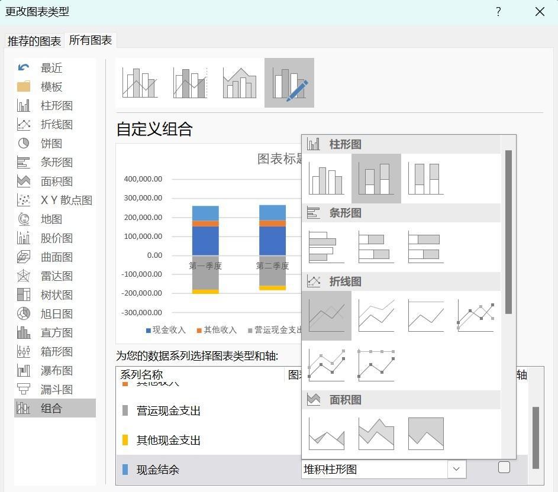The image size is (558, 492).
Task: Click the 折线图 group header in gallery
Action: click(x=401, y=281)
